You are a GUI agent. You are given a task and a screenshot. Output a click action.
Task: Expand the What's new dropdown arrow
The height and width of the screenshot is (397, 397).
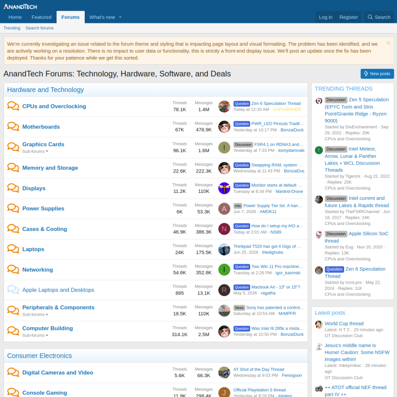(x=120, y=17)
